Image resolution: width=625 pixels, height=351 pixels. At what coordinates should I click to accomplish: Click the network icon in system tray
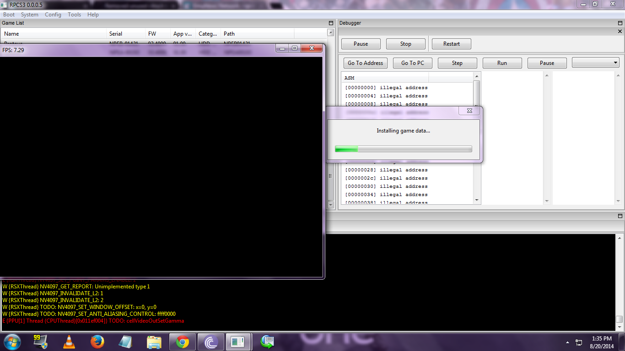tap(579, 342)
